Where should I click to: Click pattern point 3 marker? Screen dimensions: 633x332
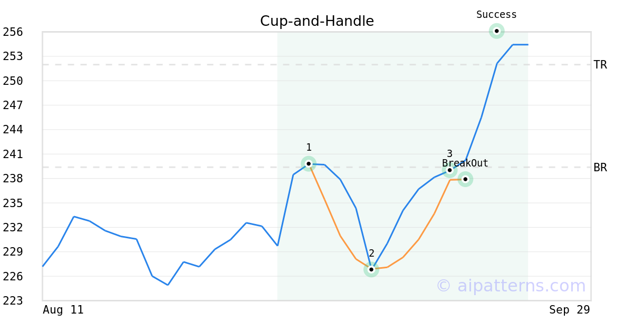(x=449, y=170)
